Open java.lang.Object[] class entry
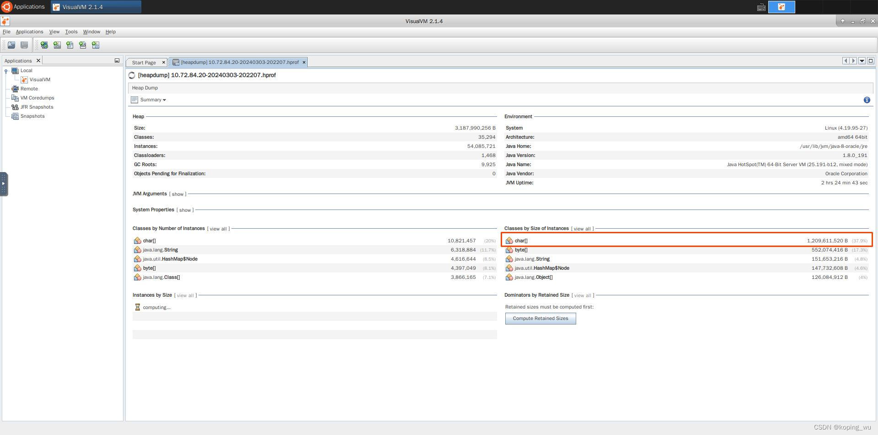 point(533,277)
